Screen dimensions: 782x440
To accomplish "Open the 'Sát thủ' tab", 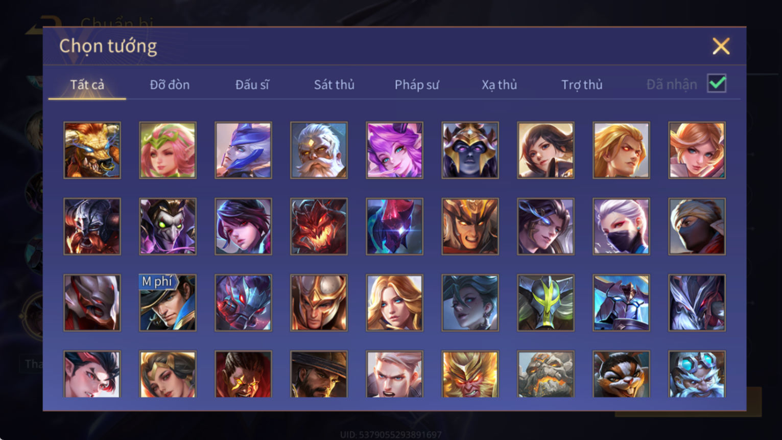I will pos(334,85).
